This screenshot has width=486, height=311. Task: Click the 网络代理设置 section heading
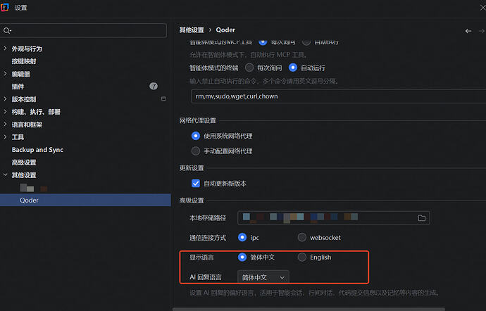click(x=197, y=120)
